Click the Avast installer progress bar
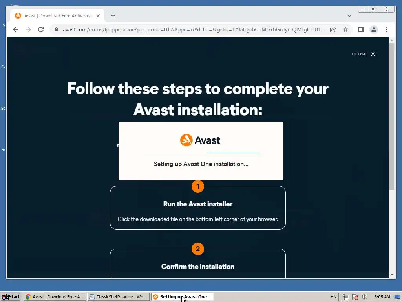The height and width of the screenshot is (302, 402). [201, 153]
